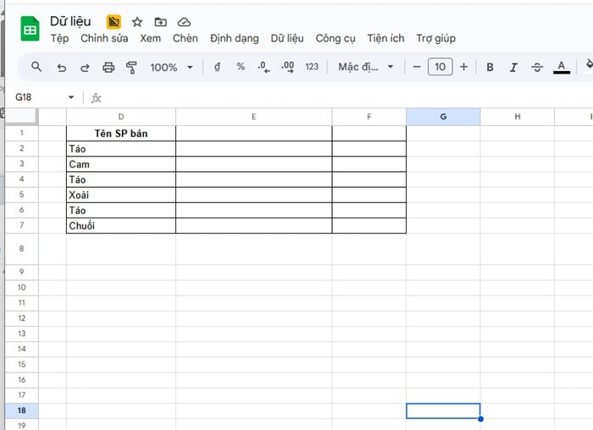Click the move-to-folder icon
This screenshot has height=430, width=593.
point(160,22)
